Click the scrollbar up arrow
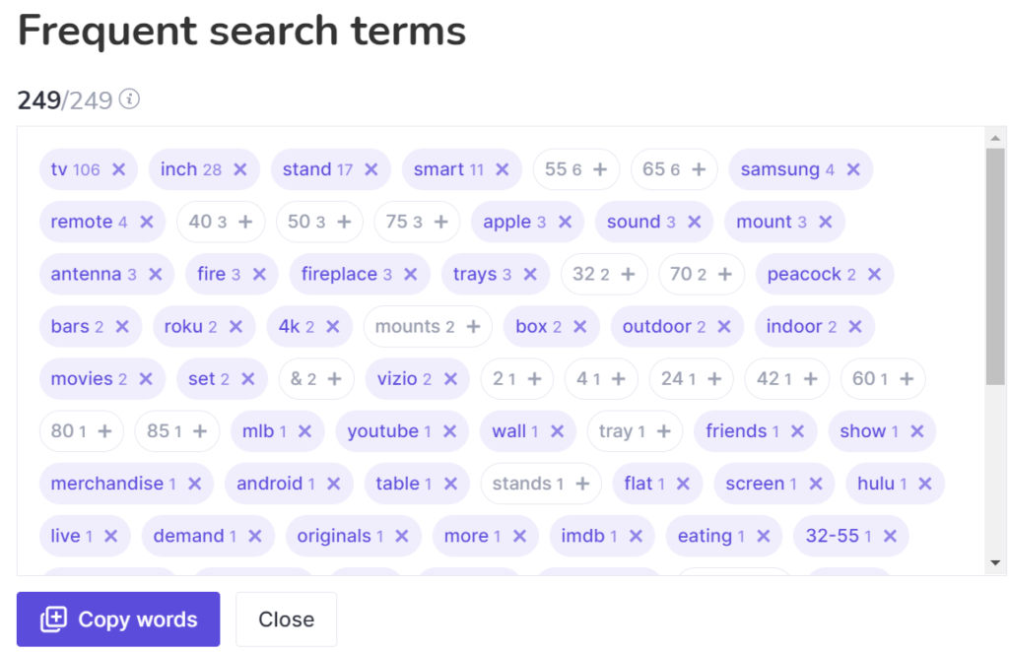This screenshot has height=652, width=1009. [x=995, y=138]
